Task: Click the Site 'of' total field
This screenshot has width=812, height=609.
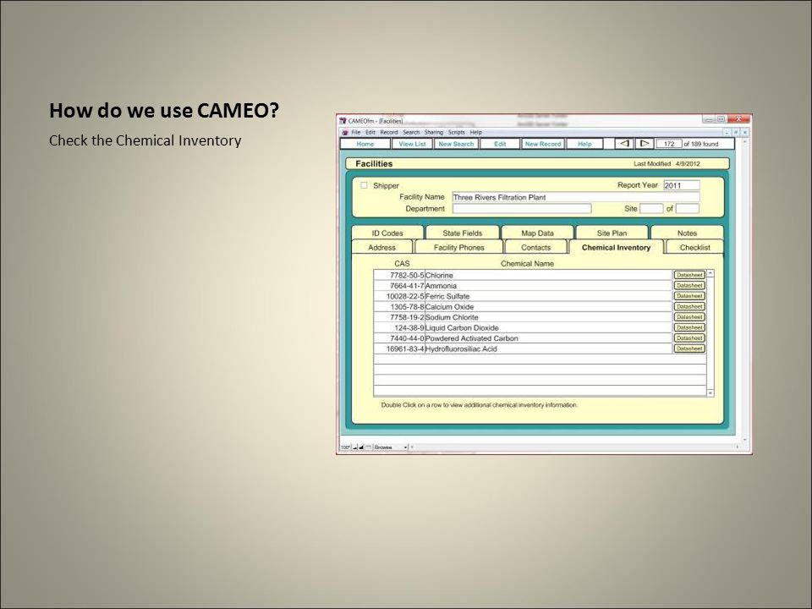Action: point(688,209)
